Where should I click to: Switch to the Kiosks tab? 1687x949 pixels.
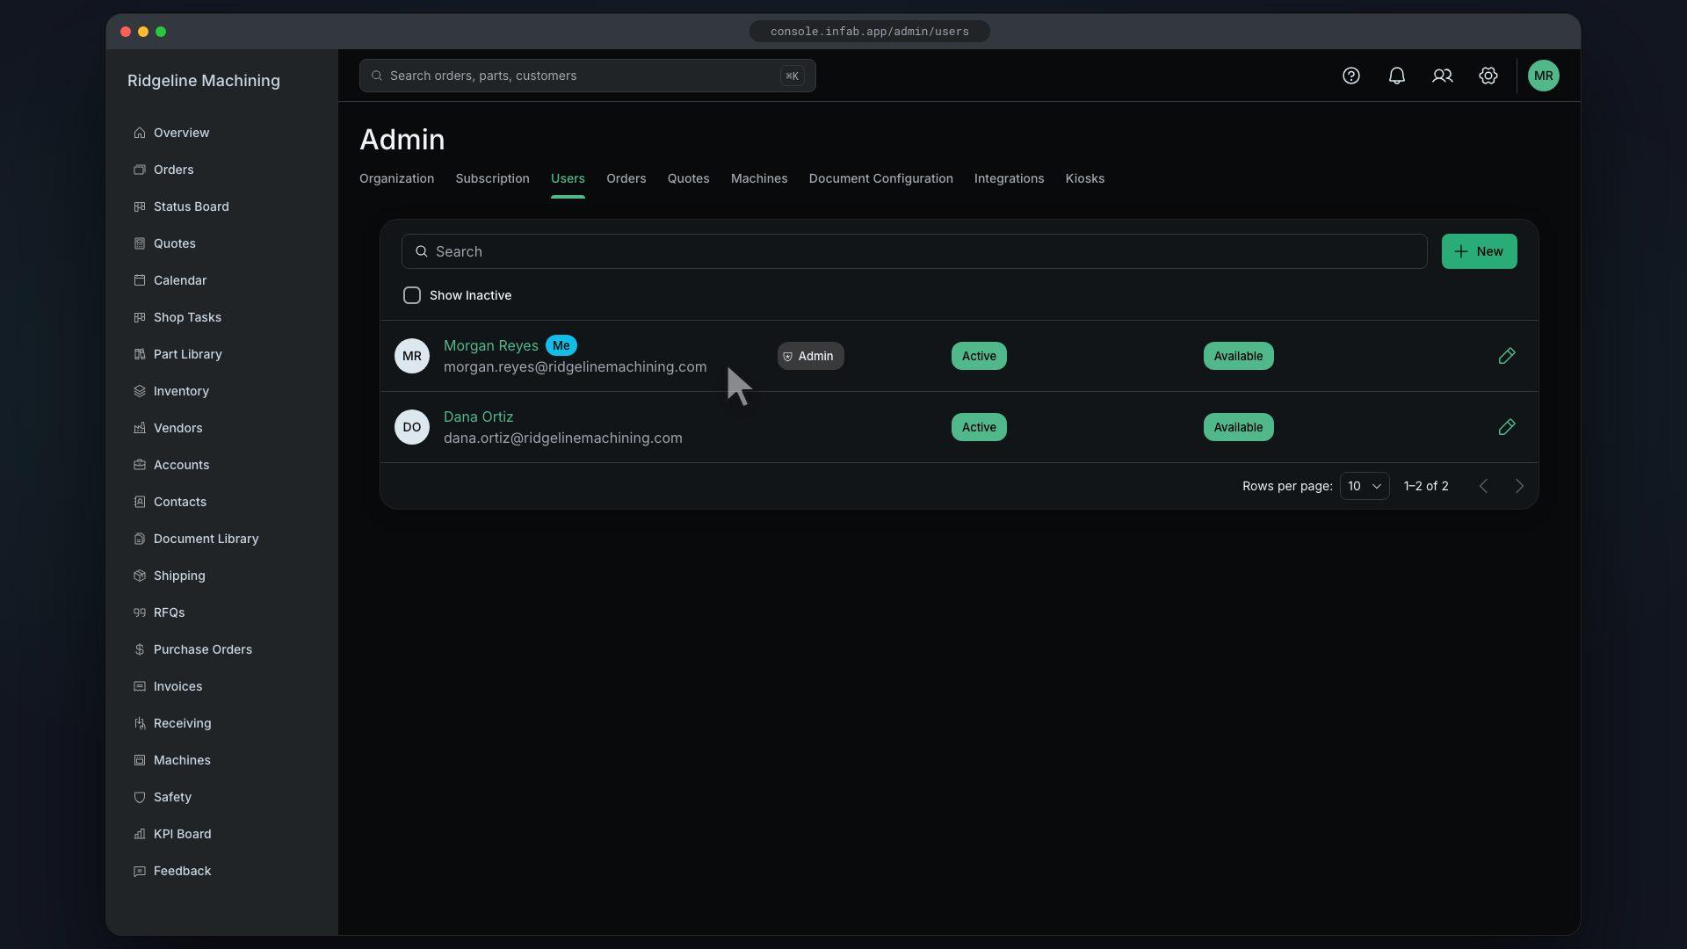pyautogui.click(x=1085, y=178)
